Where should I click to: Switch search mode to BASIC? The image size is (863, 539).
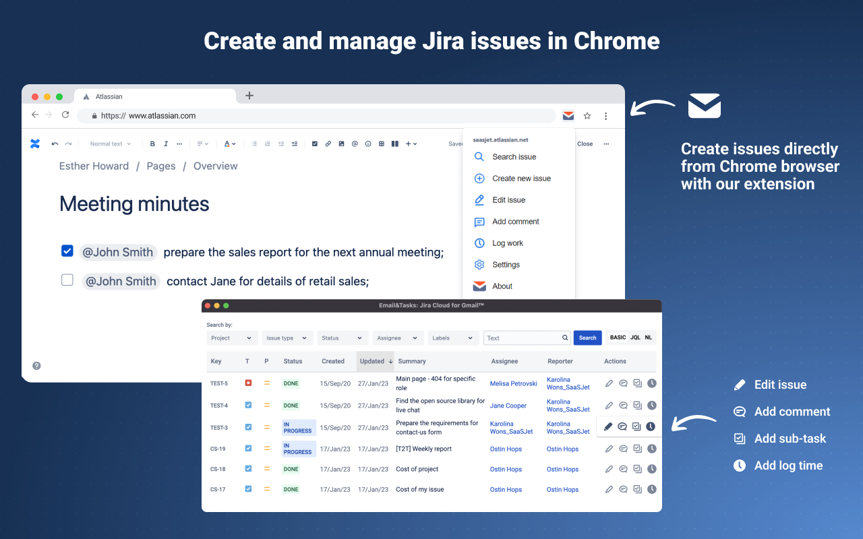[x=618, y=338]
